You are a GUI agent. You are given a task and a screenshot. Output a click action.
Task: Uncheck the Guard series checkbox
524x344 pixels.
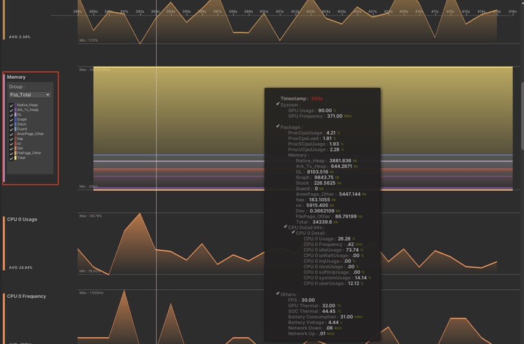[x=11, y=129]
